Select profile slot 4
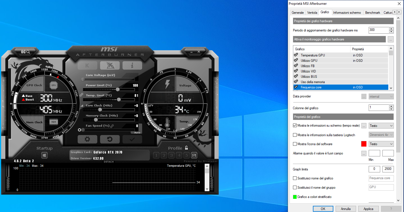Image resolution: width=404 pixels, height=212 pixels. click(179, 155)
